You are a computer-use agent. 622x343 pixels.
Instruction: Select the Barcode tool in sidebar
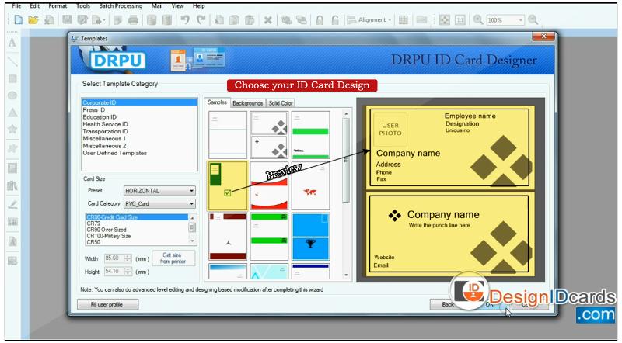pos(12,221)
